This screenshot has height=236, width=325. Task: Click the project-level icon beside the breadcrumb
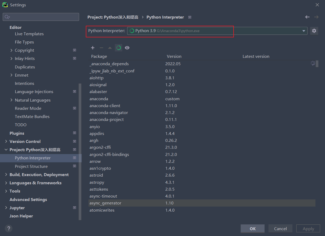tap(190, 17)
